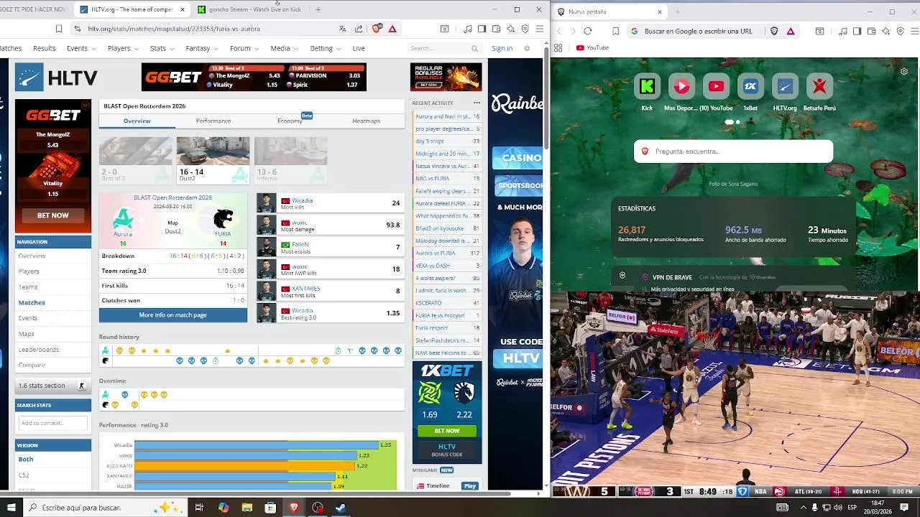Open new tab plus button in HLTV window
The height and width of the screenshot is (517, 920).
[318, 9]
